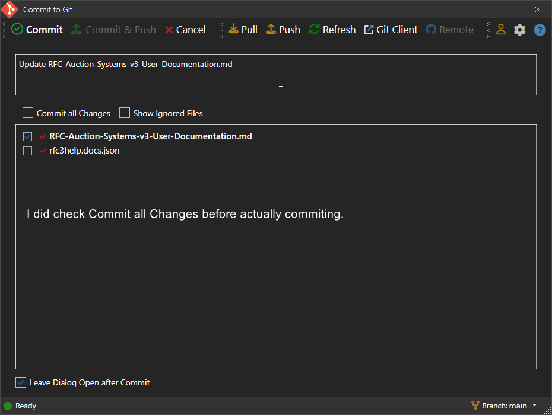Push commits using the Push button
Viewport: 552px width, 415px height.
click(283, 30)
